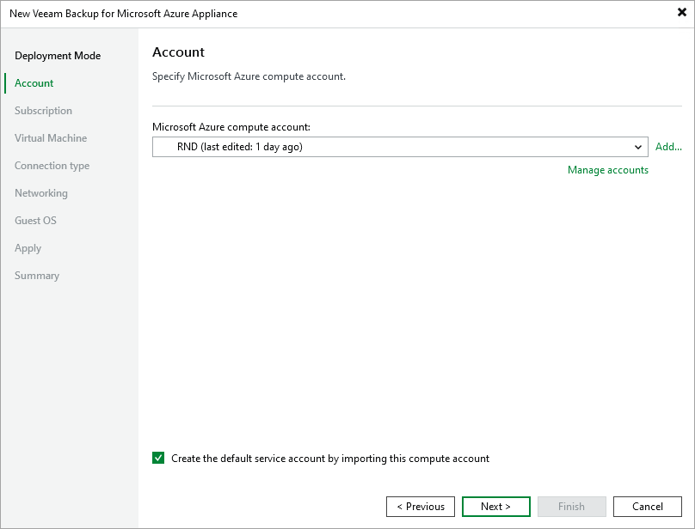This screenshot has width=695, height=529.
Task: Select the Apply step
Action: click(28, 248)
